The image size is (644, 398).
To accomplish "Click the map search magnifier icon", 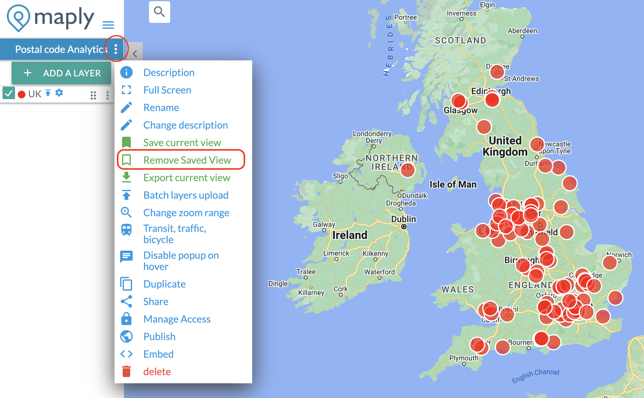I will 159,12.
